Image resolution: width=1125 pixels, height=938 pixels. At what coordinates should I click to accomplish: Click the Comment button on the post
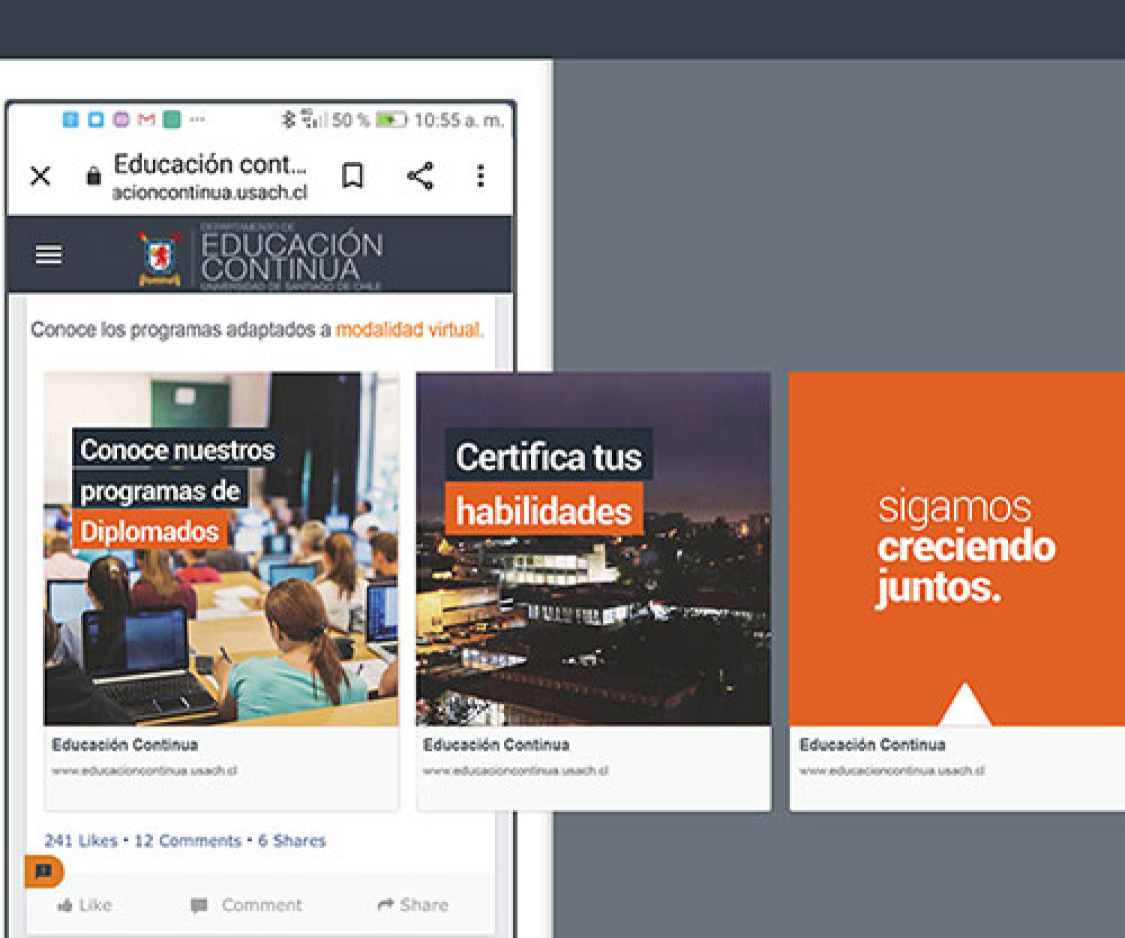coord(247,905)
